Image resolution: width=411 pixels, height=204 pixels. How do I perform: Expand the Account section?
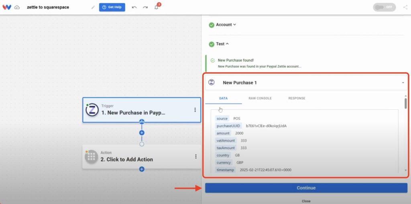pos(226,24)
